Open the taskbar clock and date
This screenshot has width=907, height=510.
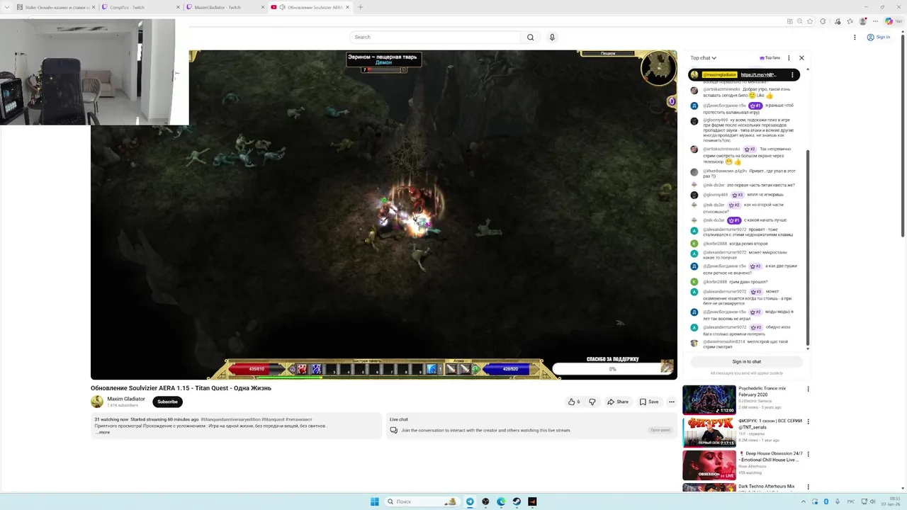coord(891,501)
